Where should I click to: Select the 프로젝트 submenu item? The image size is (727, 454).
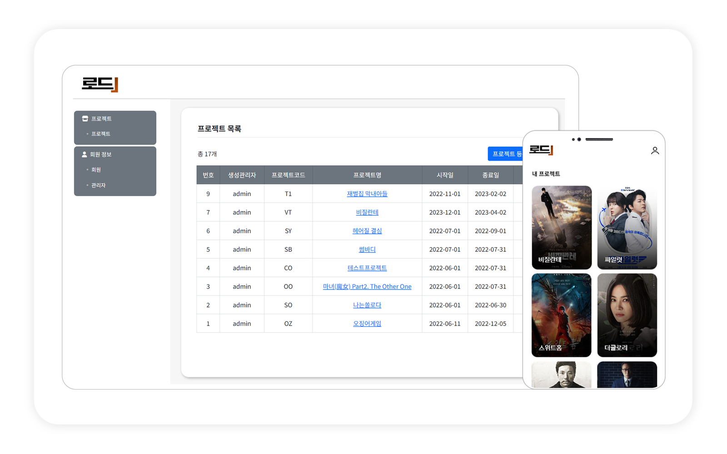click(x=101, y=134)
